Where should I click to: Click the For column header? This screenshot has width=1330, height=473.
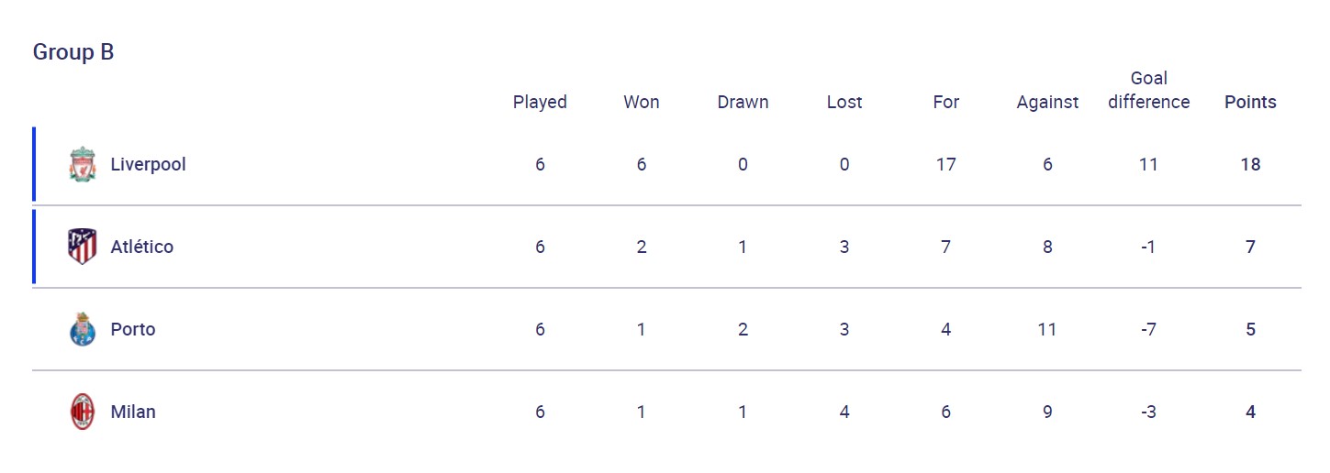click(945, 102)
